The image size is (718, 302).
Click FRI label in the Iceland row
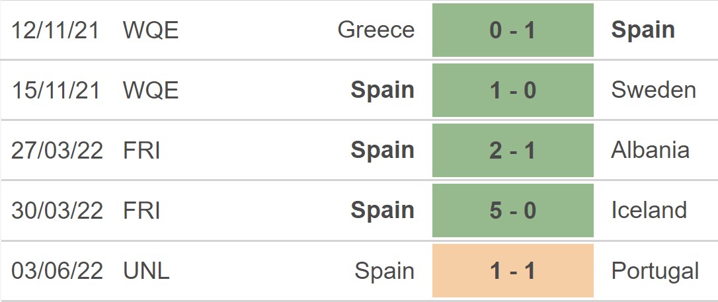point(141,211)
